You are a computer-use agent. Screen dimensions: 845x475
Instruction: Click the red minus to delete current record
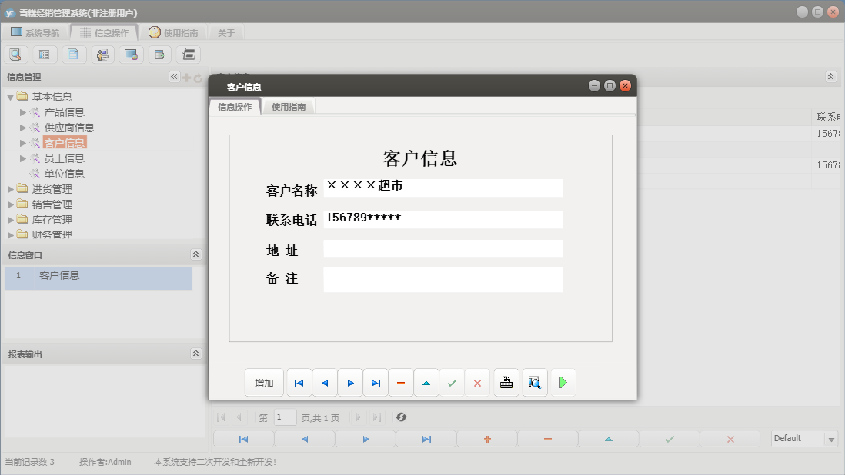[x=401, y=382]
